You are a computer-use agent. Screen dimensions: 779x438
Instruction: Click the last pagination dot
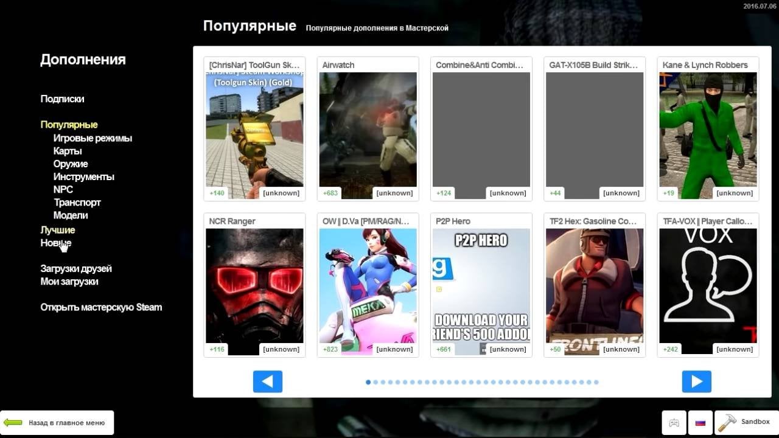(596, 382)
